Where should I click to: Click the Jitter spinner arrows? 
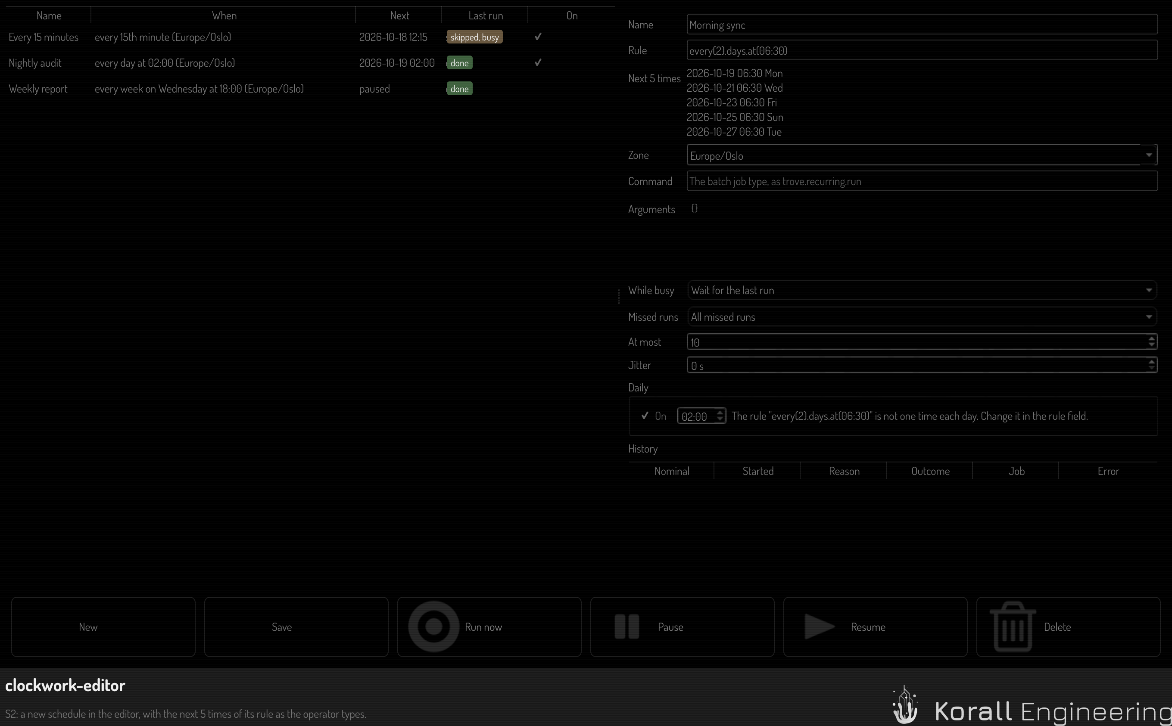(1151, 365)
